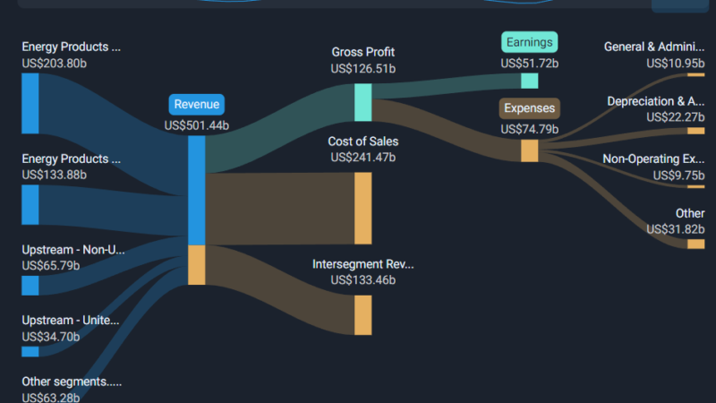Screen dimensions: 716x403
Task: Click the 'US$31.82b' value
Action: click(x=676, y=229)
